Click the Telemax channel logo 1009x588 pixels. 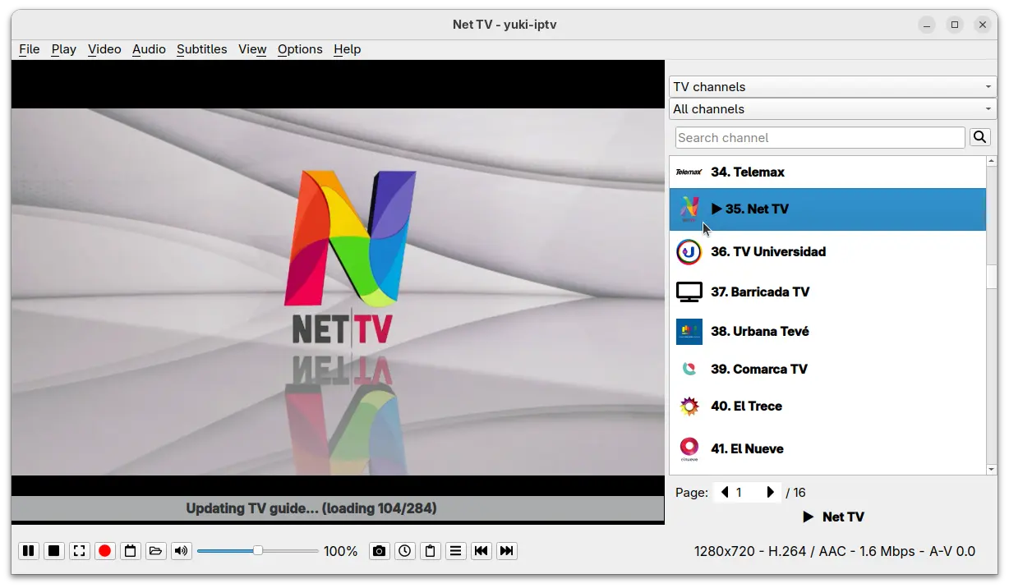coord(689,172)
